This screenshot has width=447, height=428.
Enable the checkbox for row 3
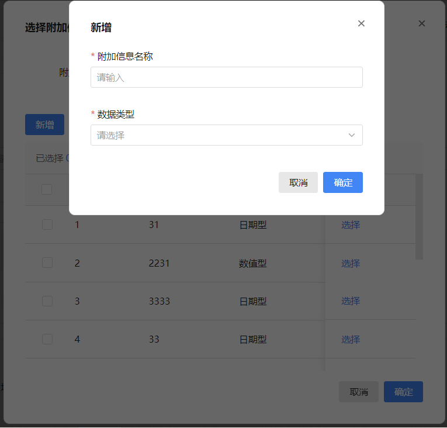[x=47, y=301]
